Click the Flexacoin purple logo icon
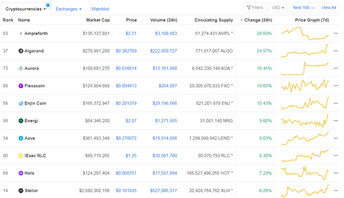Viewport: 344px width, 198px height. (x=21, y=86)
